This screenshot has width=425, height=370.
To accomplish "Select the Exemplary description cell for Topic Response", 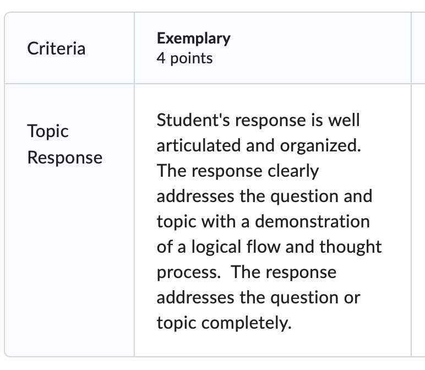I will click(x=273, y=220).
